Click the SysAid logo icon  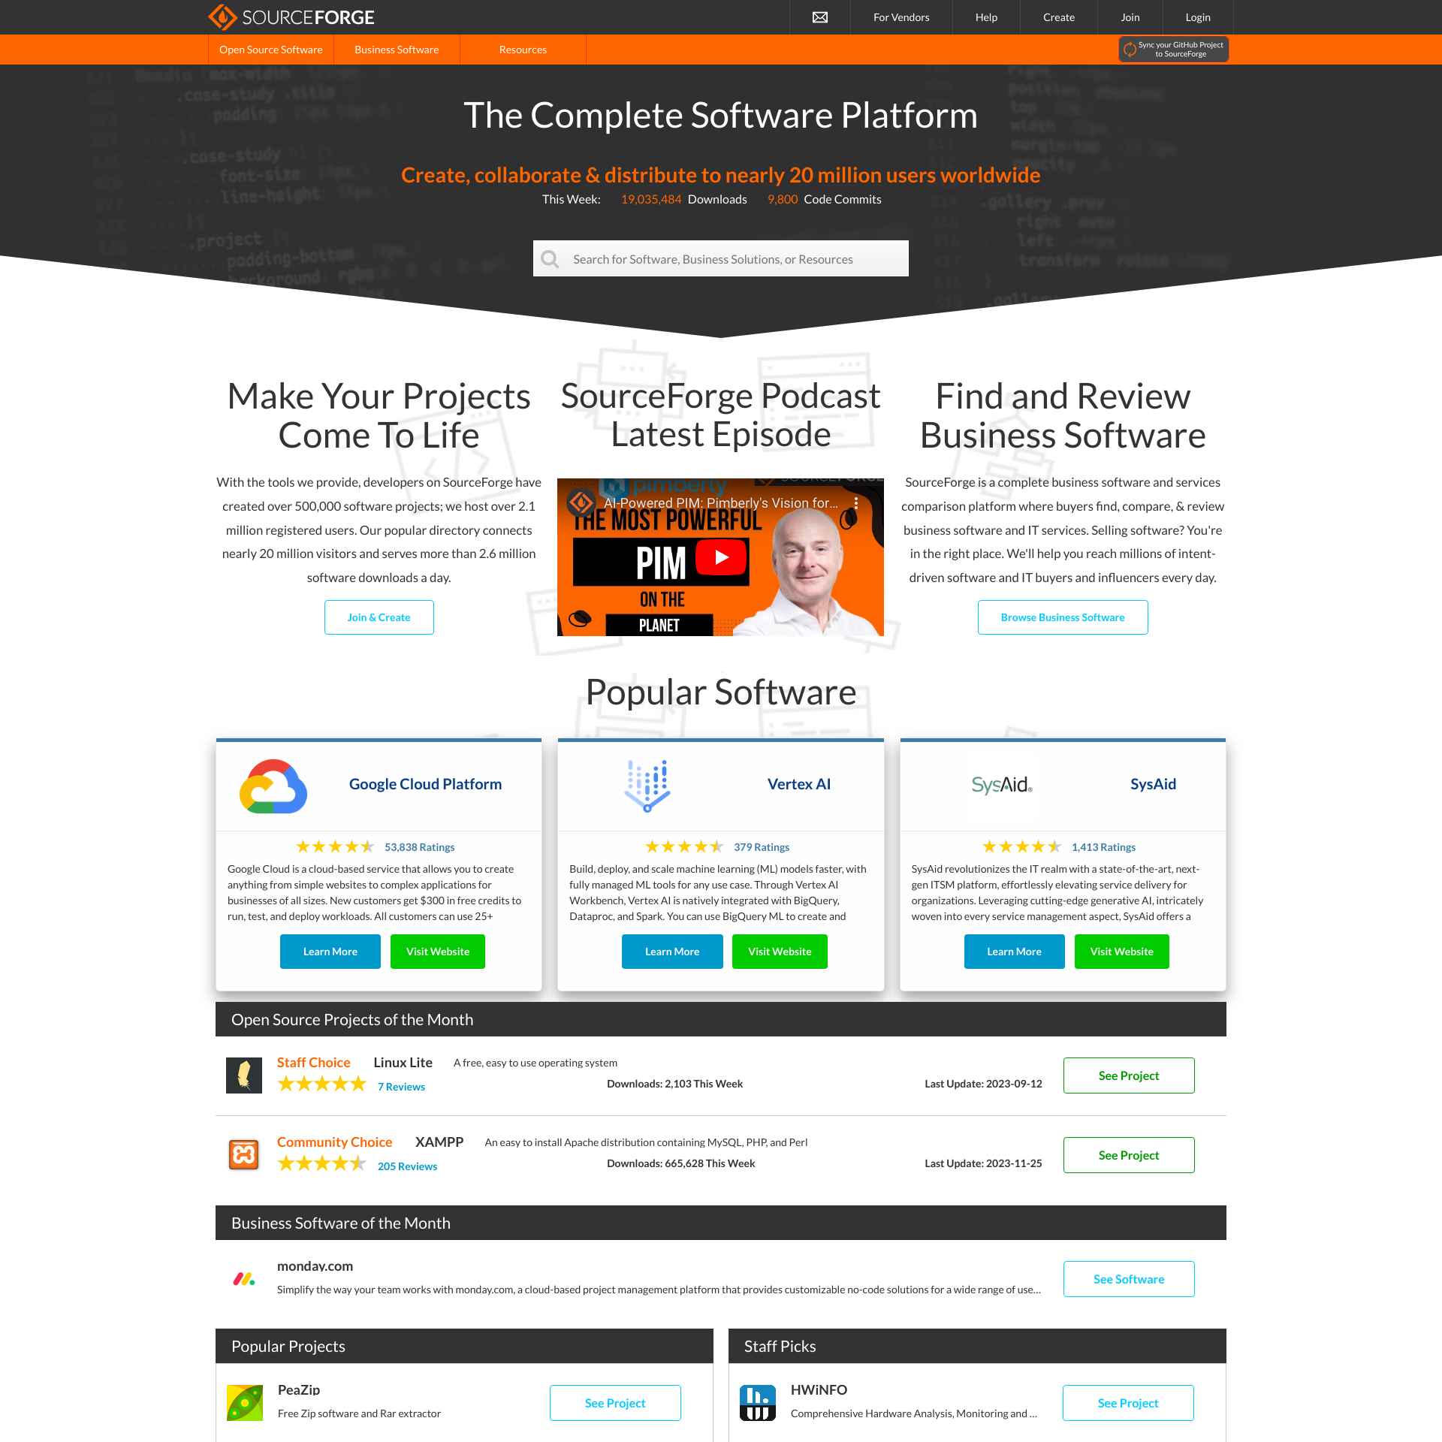1000,783
